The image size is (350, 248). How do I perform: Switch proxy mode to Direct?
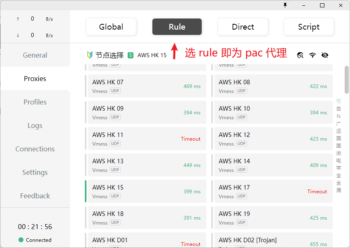243,27
